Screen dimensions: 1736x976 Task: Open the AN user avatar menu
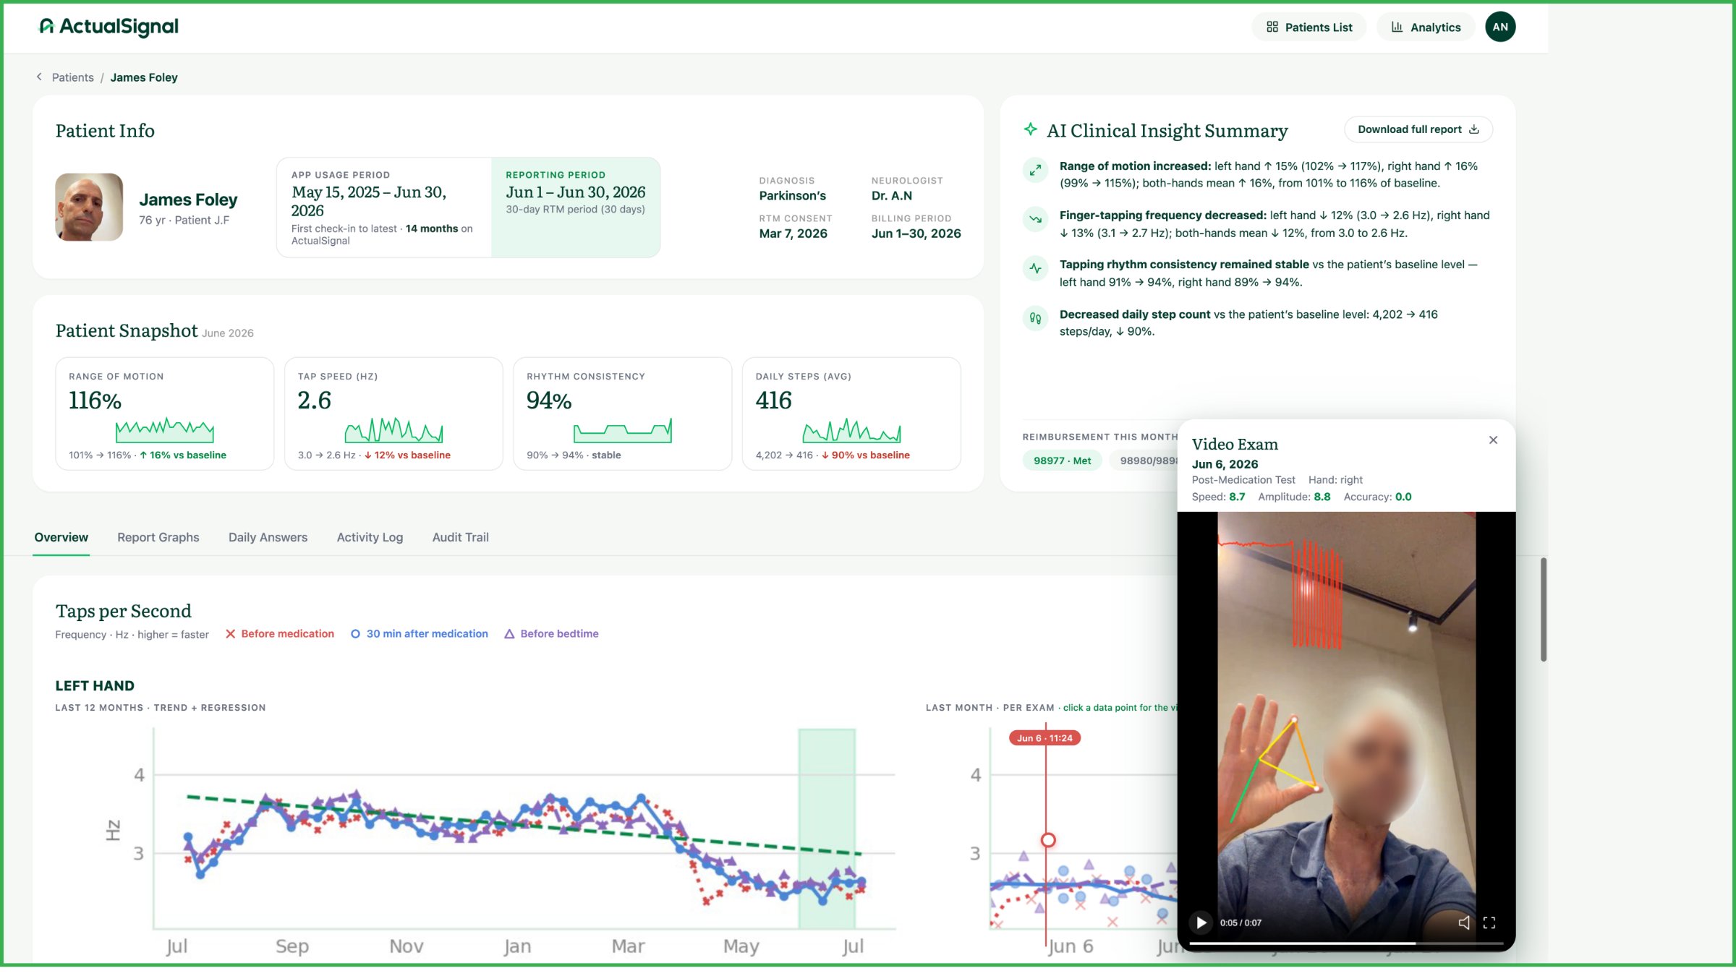click(1500, 27)
